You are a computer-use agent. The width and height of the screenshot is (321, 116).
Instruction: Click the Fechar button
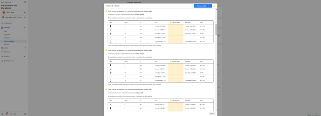tap(212, 113)
